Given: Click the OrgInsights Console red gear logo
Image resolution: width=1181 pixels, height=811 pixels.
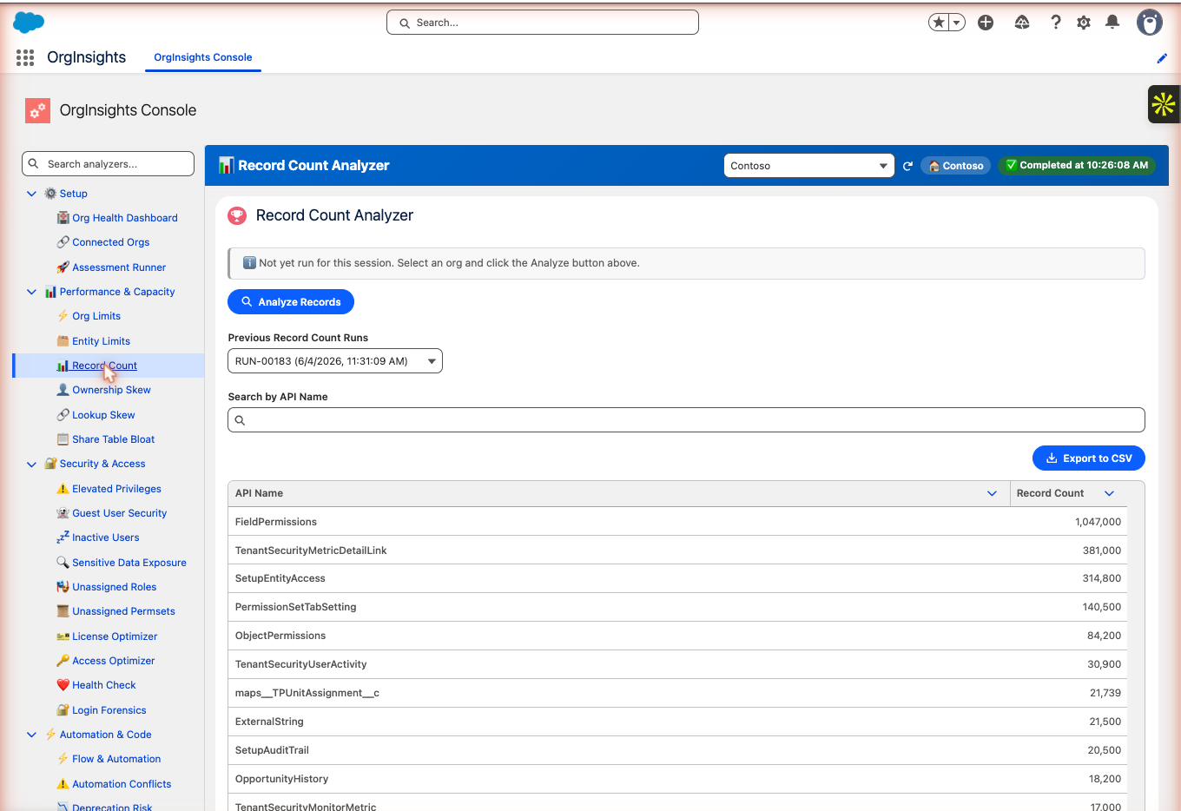Looking at the screenshot, I should pyautogui.click(x=37, y=110).
